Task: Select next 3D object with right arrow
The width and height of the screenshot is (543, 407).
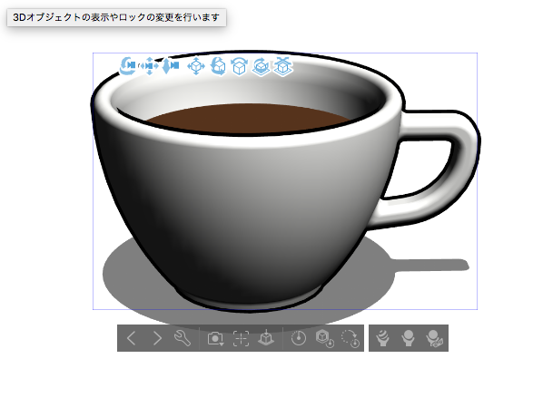Action: tap(157, 338)
